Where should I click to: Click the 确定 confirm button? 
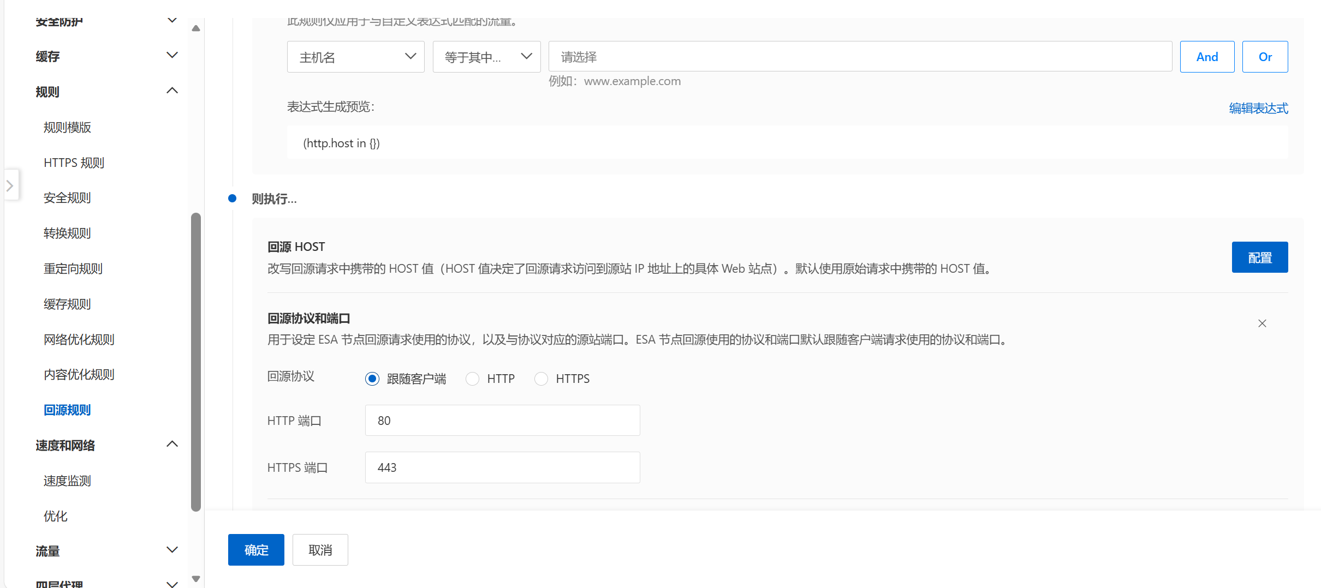pyautogui.click(x=256, y=550)
